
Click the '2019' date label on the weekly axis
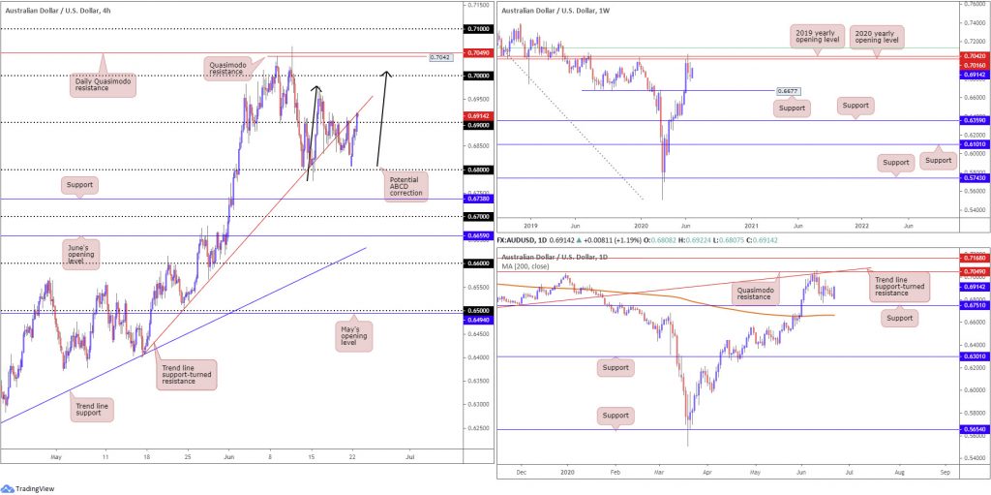[x=530, y=225]
